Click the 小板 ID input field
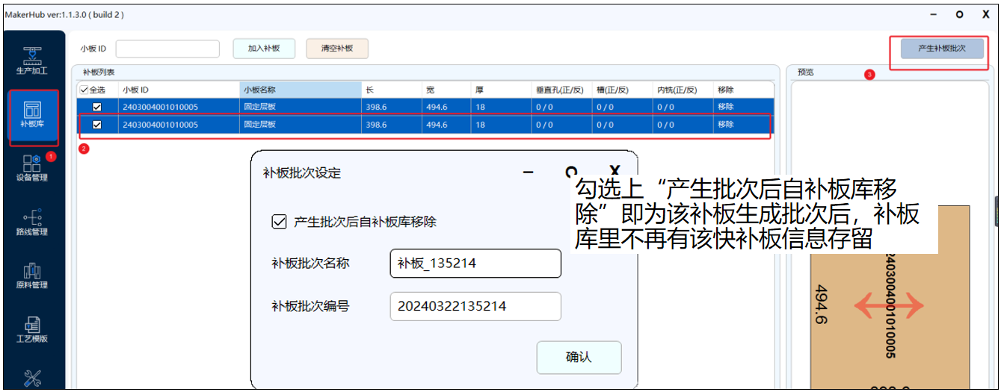 pos(167,49)
